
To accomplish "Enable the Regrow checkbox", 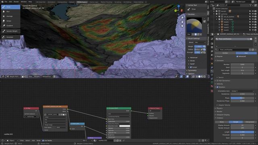I will pyautogui.click(x=216, y=56).
